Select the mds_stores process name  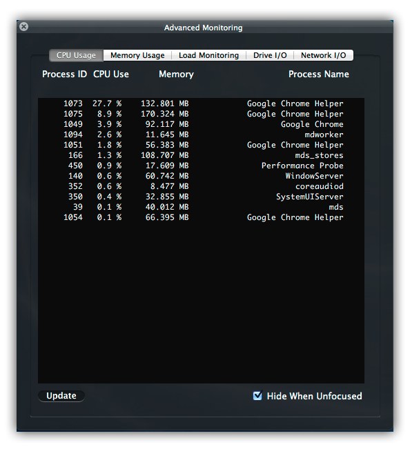click(x=319, y=155)
